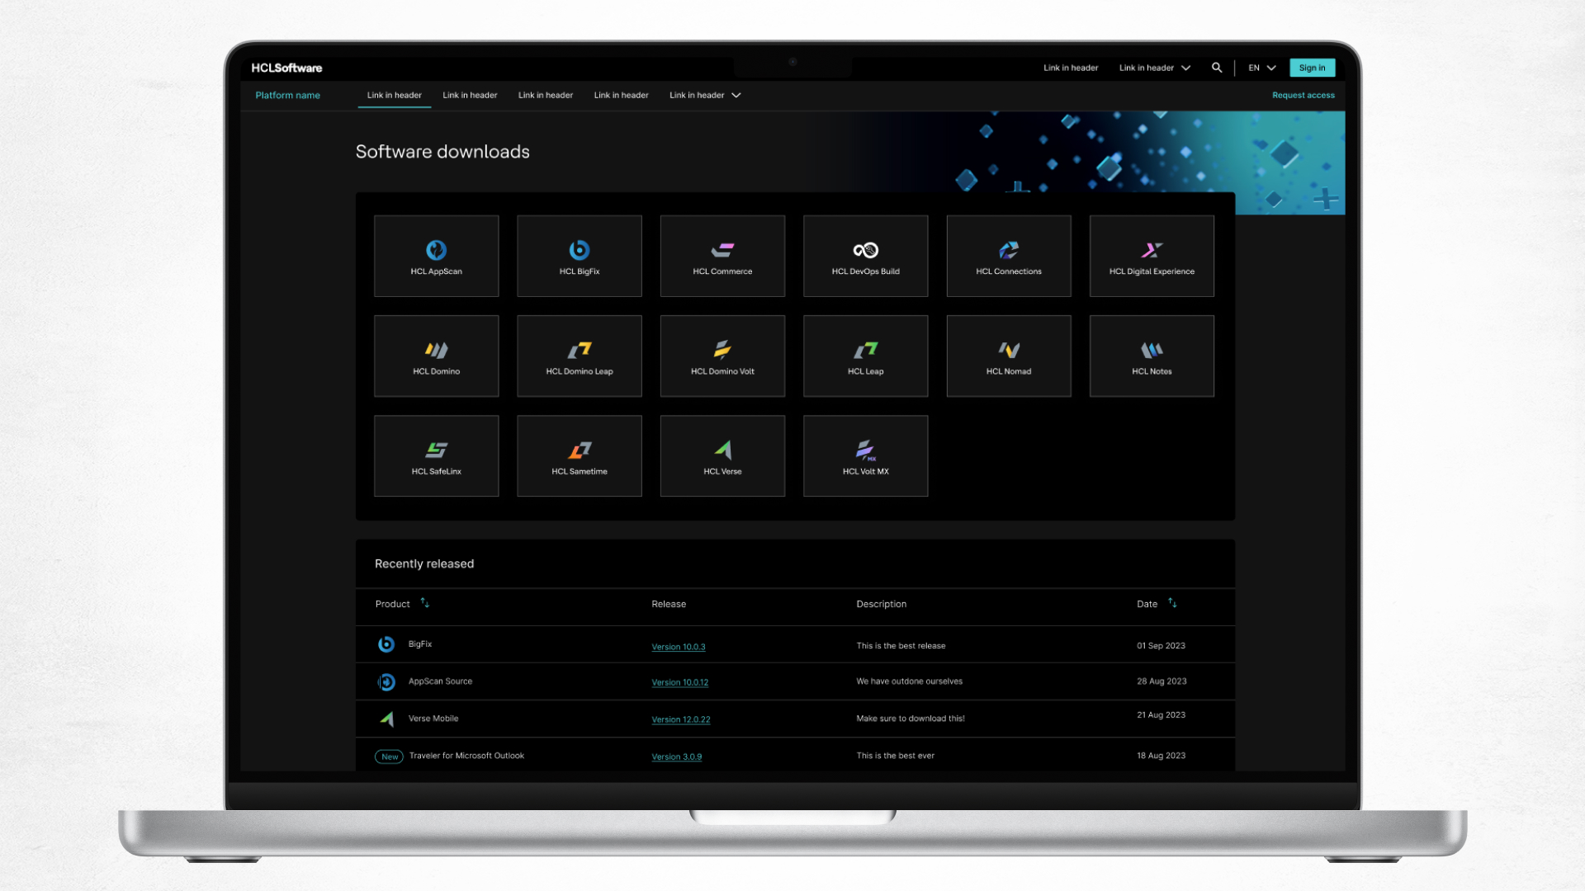Open the fourth 'Link in header' navigation item
The image size is (1585, 891).
pos(622,95)
